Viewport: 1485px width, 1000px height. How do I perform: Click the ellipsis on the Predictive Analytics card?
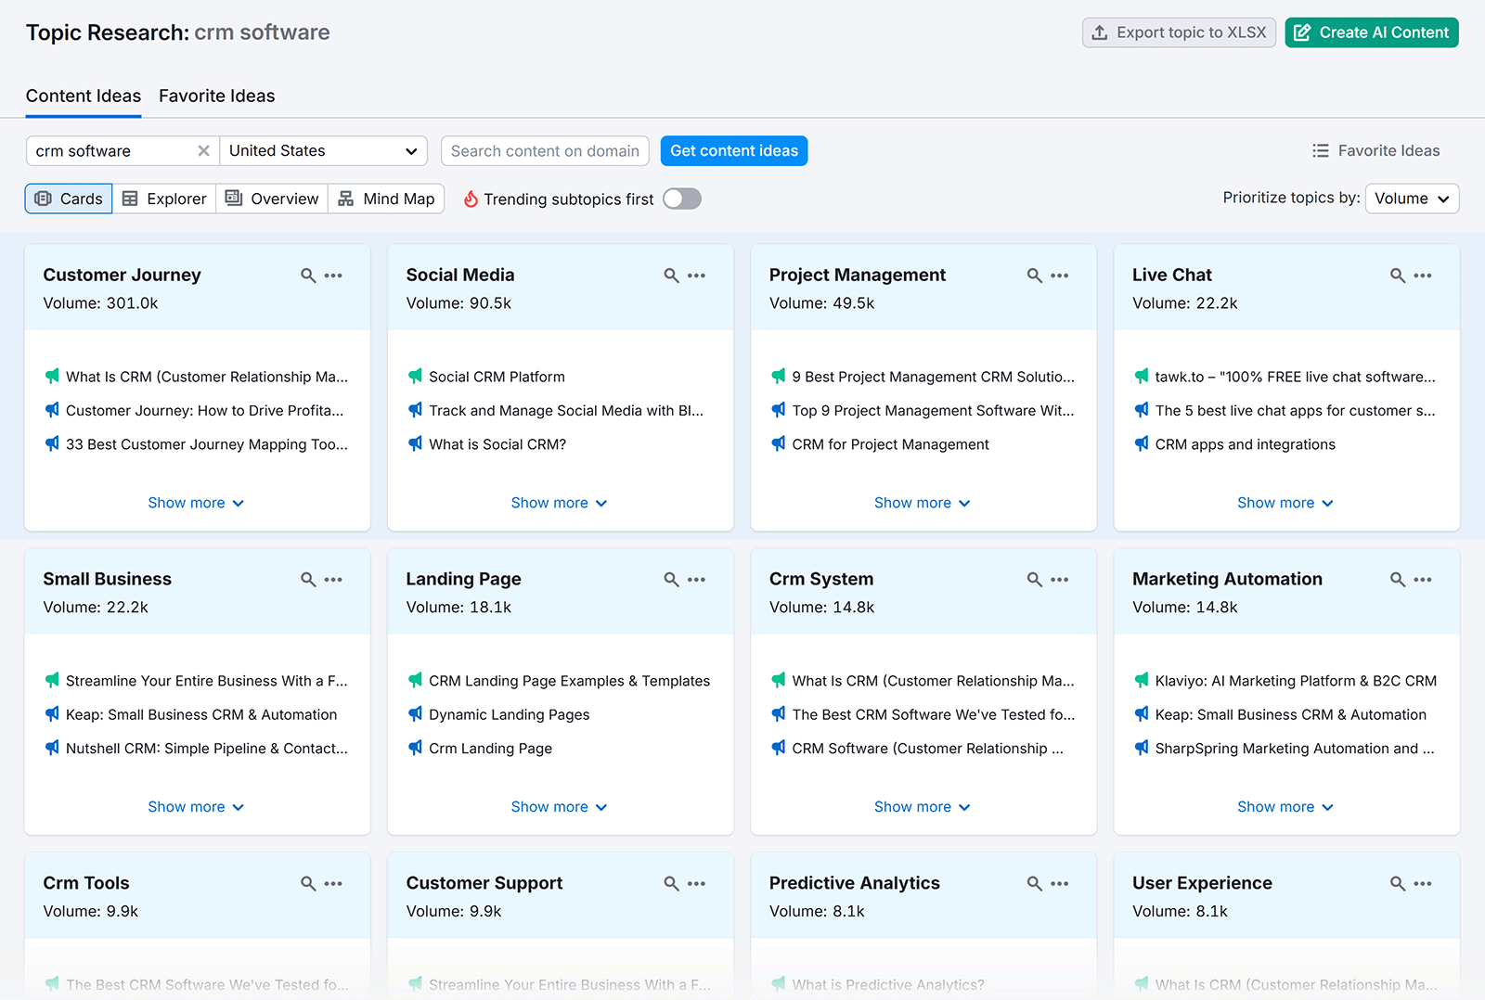[x=1060, y=884]
